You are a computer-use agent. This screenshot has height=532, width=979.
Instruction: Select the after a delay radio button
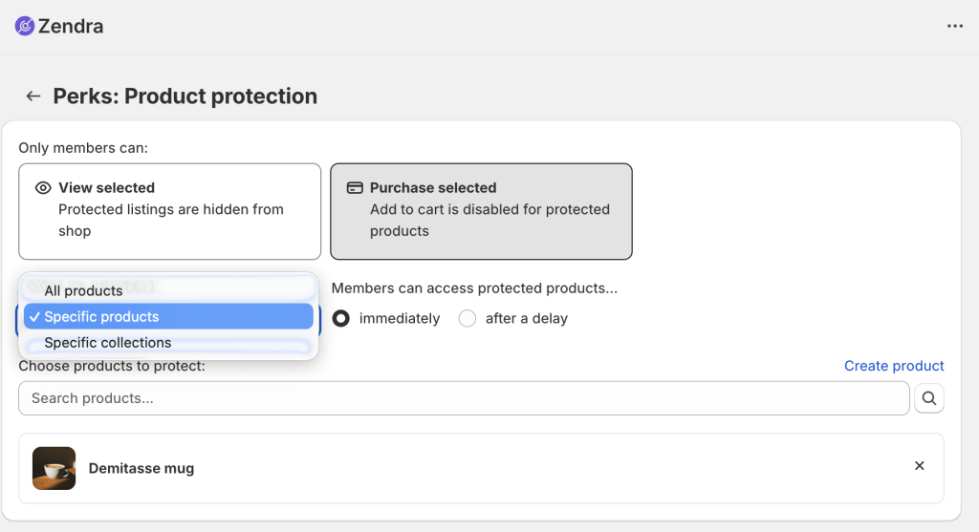pyautogui.click(x=467, y=319)
